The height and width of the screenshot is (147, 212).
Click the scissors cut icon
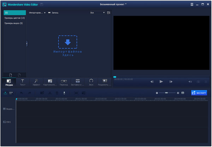(x=50, y=93)
